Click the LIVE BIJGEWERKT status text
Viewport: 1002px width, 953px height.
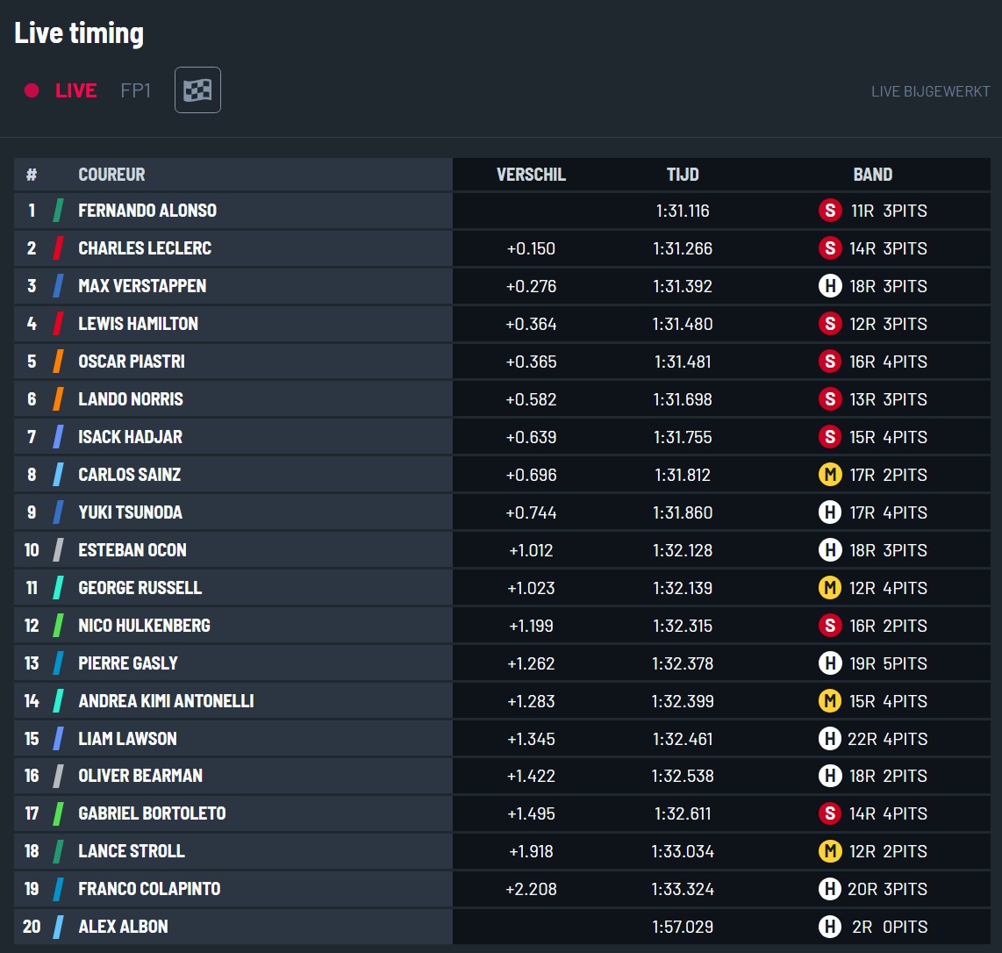(930, 91)
